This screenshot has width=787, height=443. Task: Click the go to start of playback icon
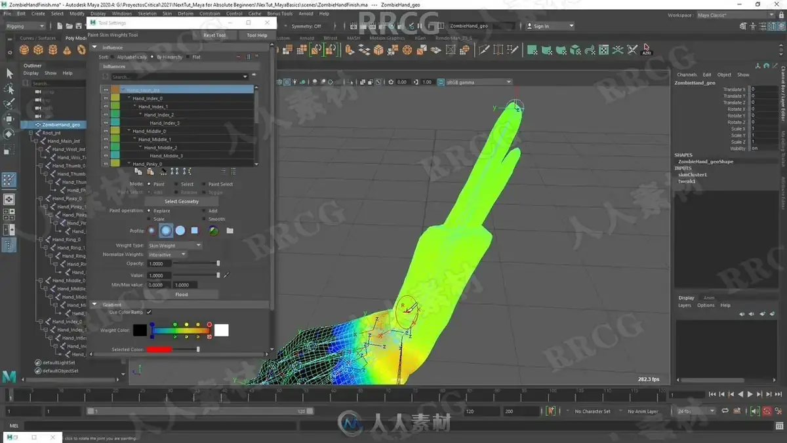click(713, 395)
